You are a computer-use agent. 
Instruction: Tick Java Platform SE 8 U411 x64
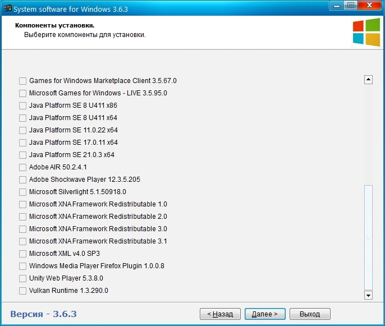click(22, 118)
